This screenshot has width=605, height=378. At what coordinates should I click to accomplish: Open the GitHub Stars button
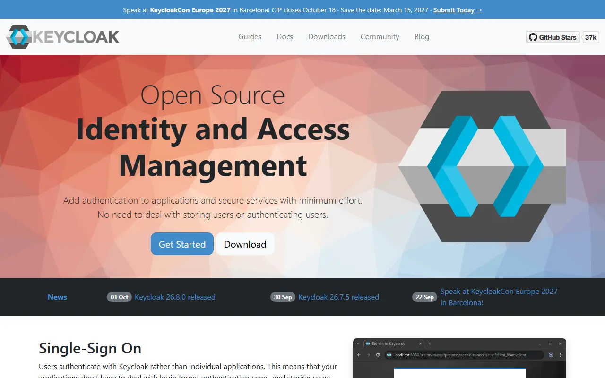553,37
